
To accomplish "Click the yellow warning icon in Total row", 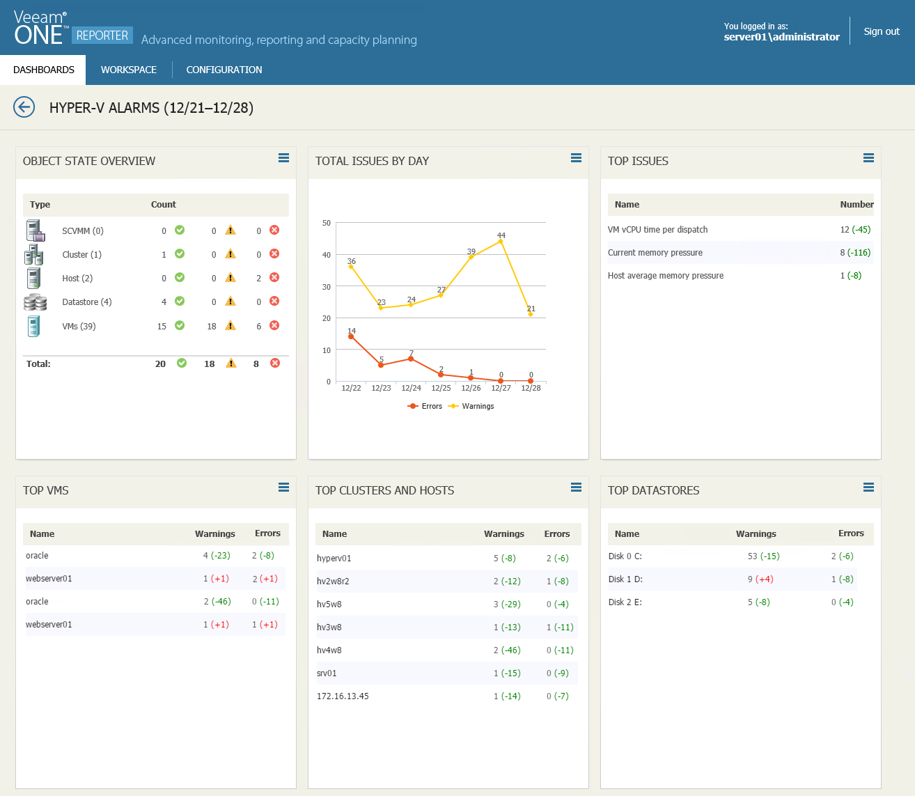I will 231,364.
